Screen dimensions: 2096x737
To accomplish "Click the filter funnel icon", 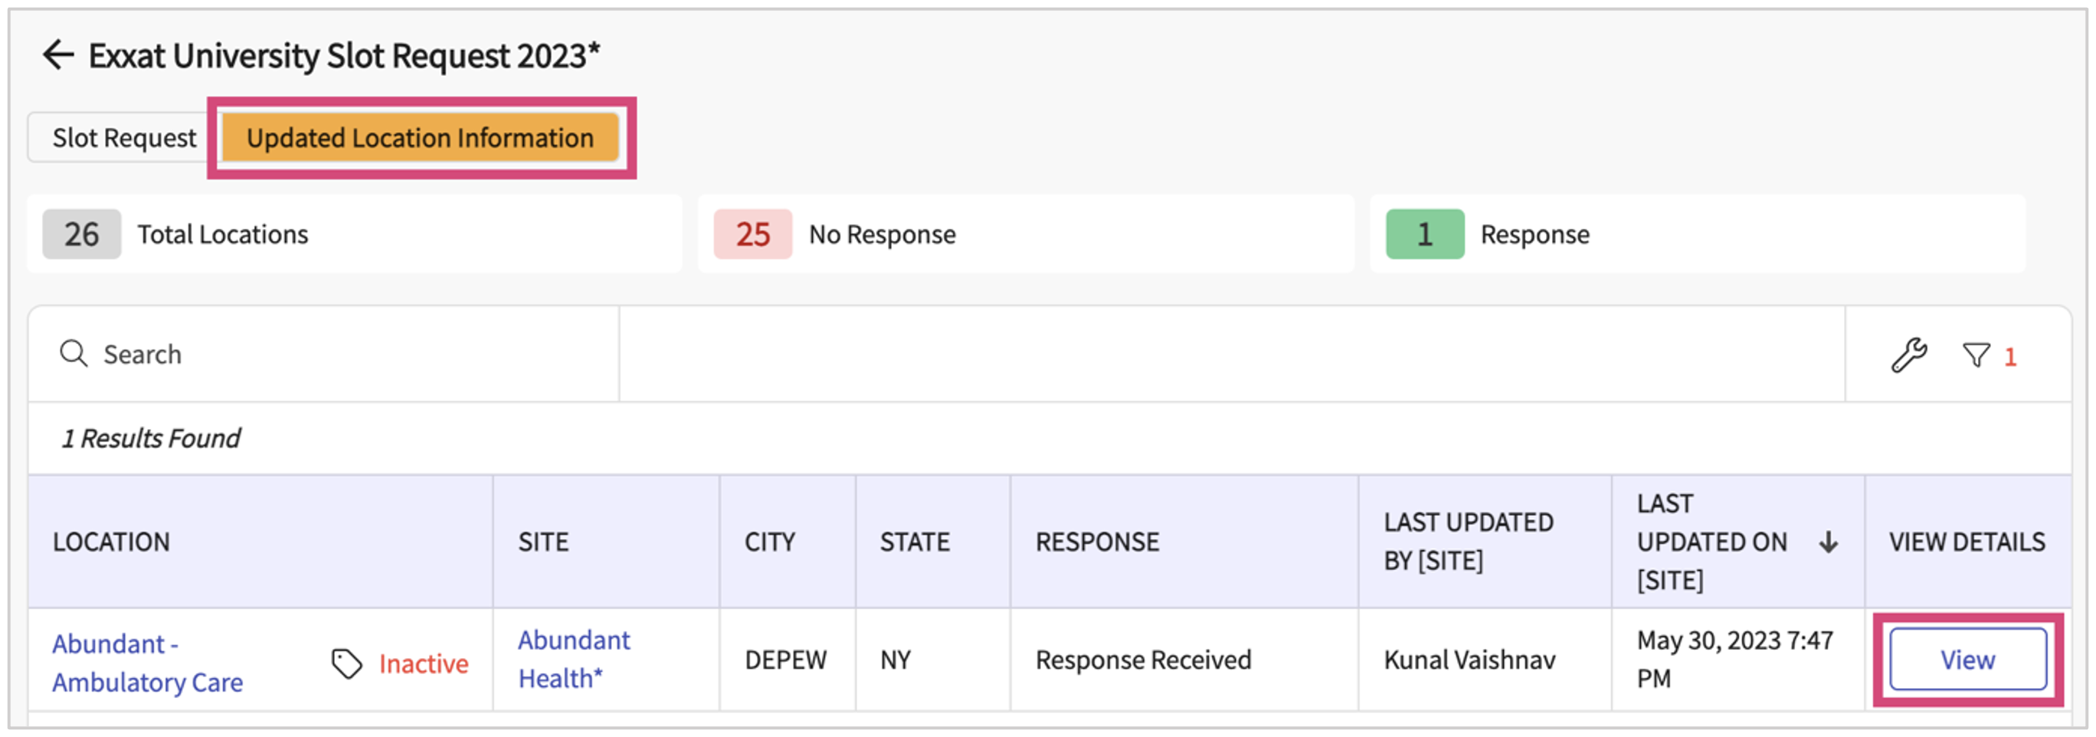I will point(1976,355).
